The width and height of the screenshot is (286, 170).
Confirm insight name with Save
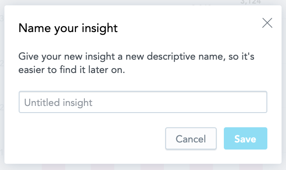tap(246, 138)
